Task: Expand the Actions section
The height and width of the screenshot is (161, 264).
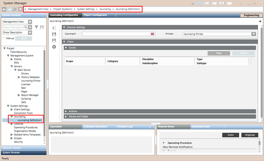Action: [66, 111]
